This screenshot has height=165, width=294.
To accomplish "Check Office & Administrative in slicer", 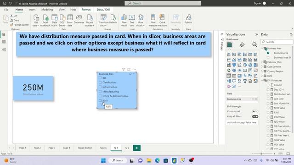I will (x=100, y=96).
